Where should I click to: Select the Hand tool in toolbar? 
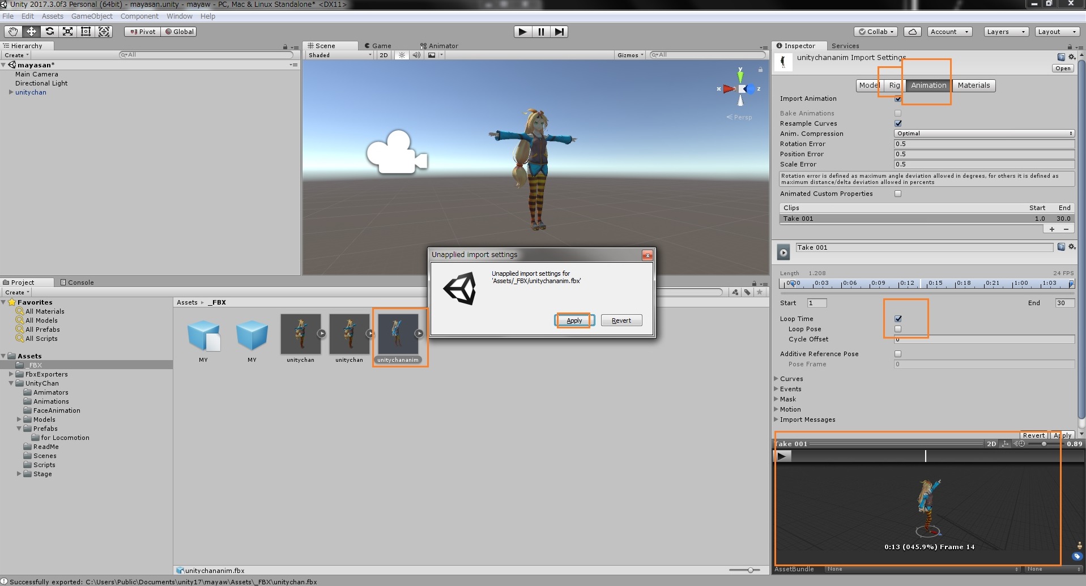(x=13, y=32)
